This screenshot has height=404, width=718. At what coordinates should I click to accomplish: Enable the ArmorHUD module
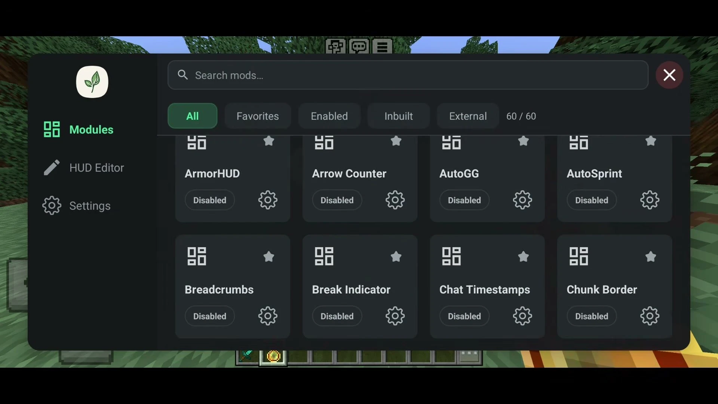pos(210,200)
